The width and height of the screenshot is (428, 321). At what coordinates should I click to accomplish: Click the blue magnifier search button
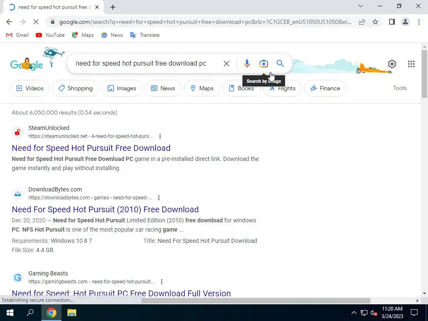coord(280,64)
